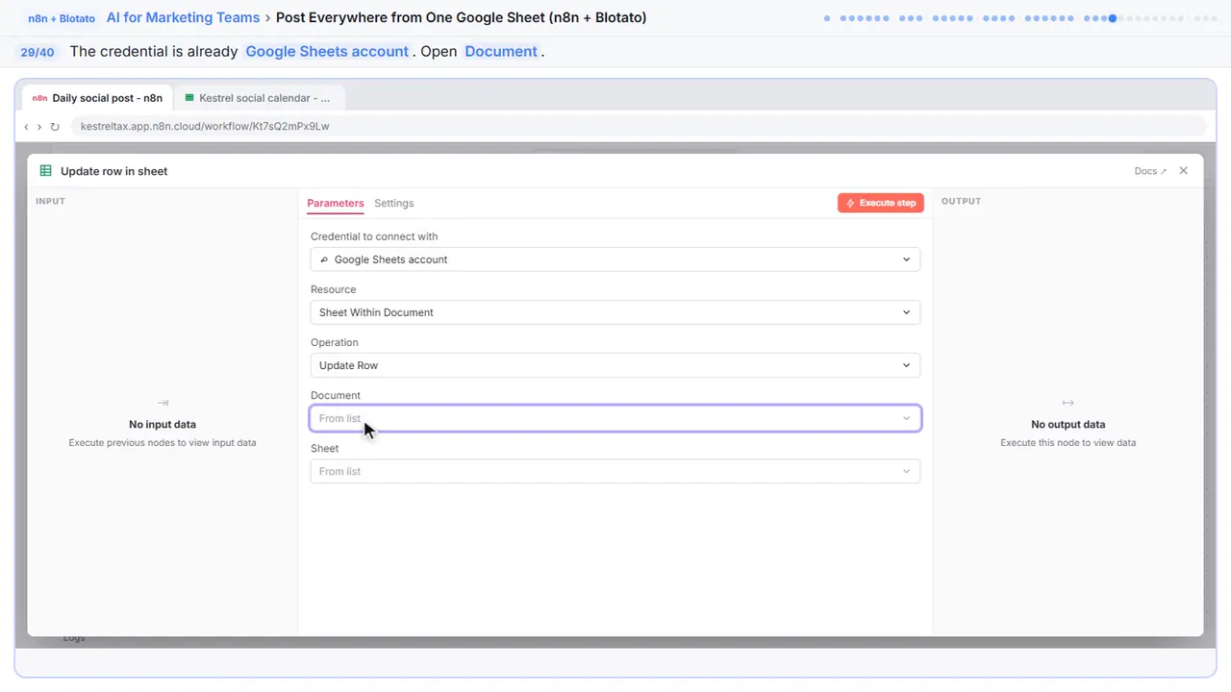Viewport: 1231px width, 692px height.
Task: Click the input pane arrow icon
Action: pyautogui.click(x=163, y=403)
